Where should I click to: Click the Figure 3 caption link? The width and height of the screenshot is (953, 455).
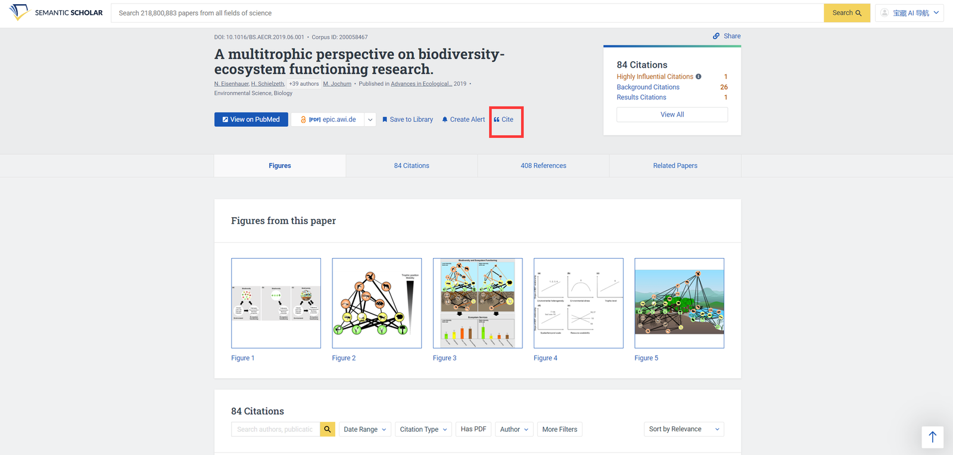pyautogui.click(x=445, y=358)
